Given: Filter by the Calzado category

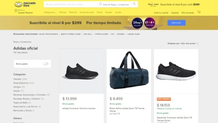Looking at the screenshot, I should pyautogui.click(x=17, y=79).
